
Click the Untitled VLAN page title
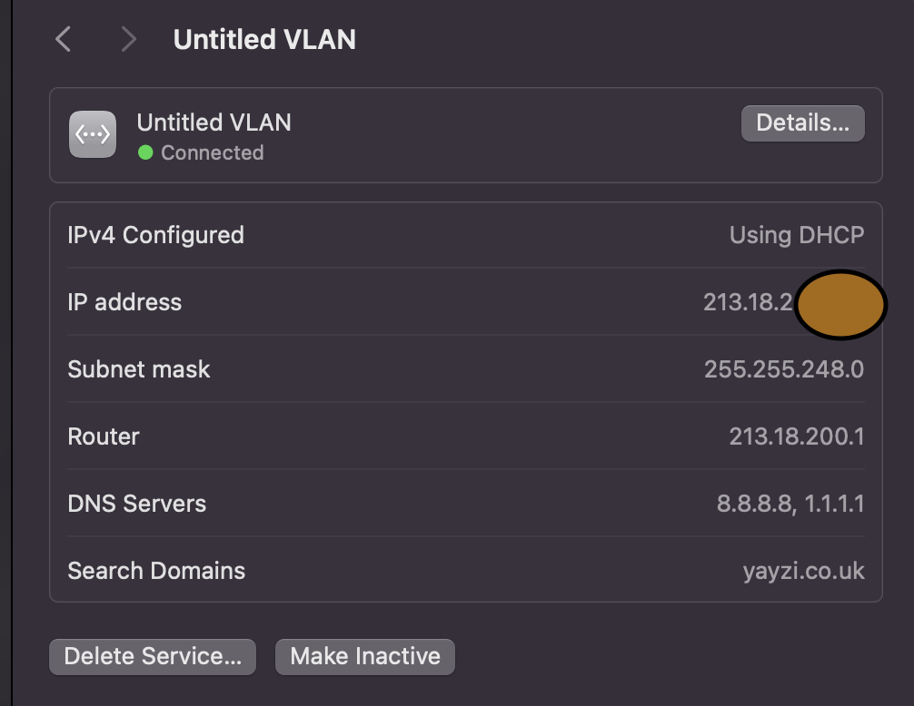pyautogui.click(x=264, y=40)
